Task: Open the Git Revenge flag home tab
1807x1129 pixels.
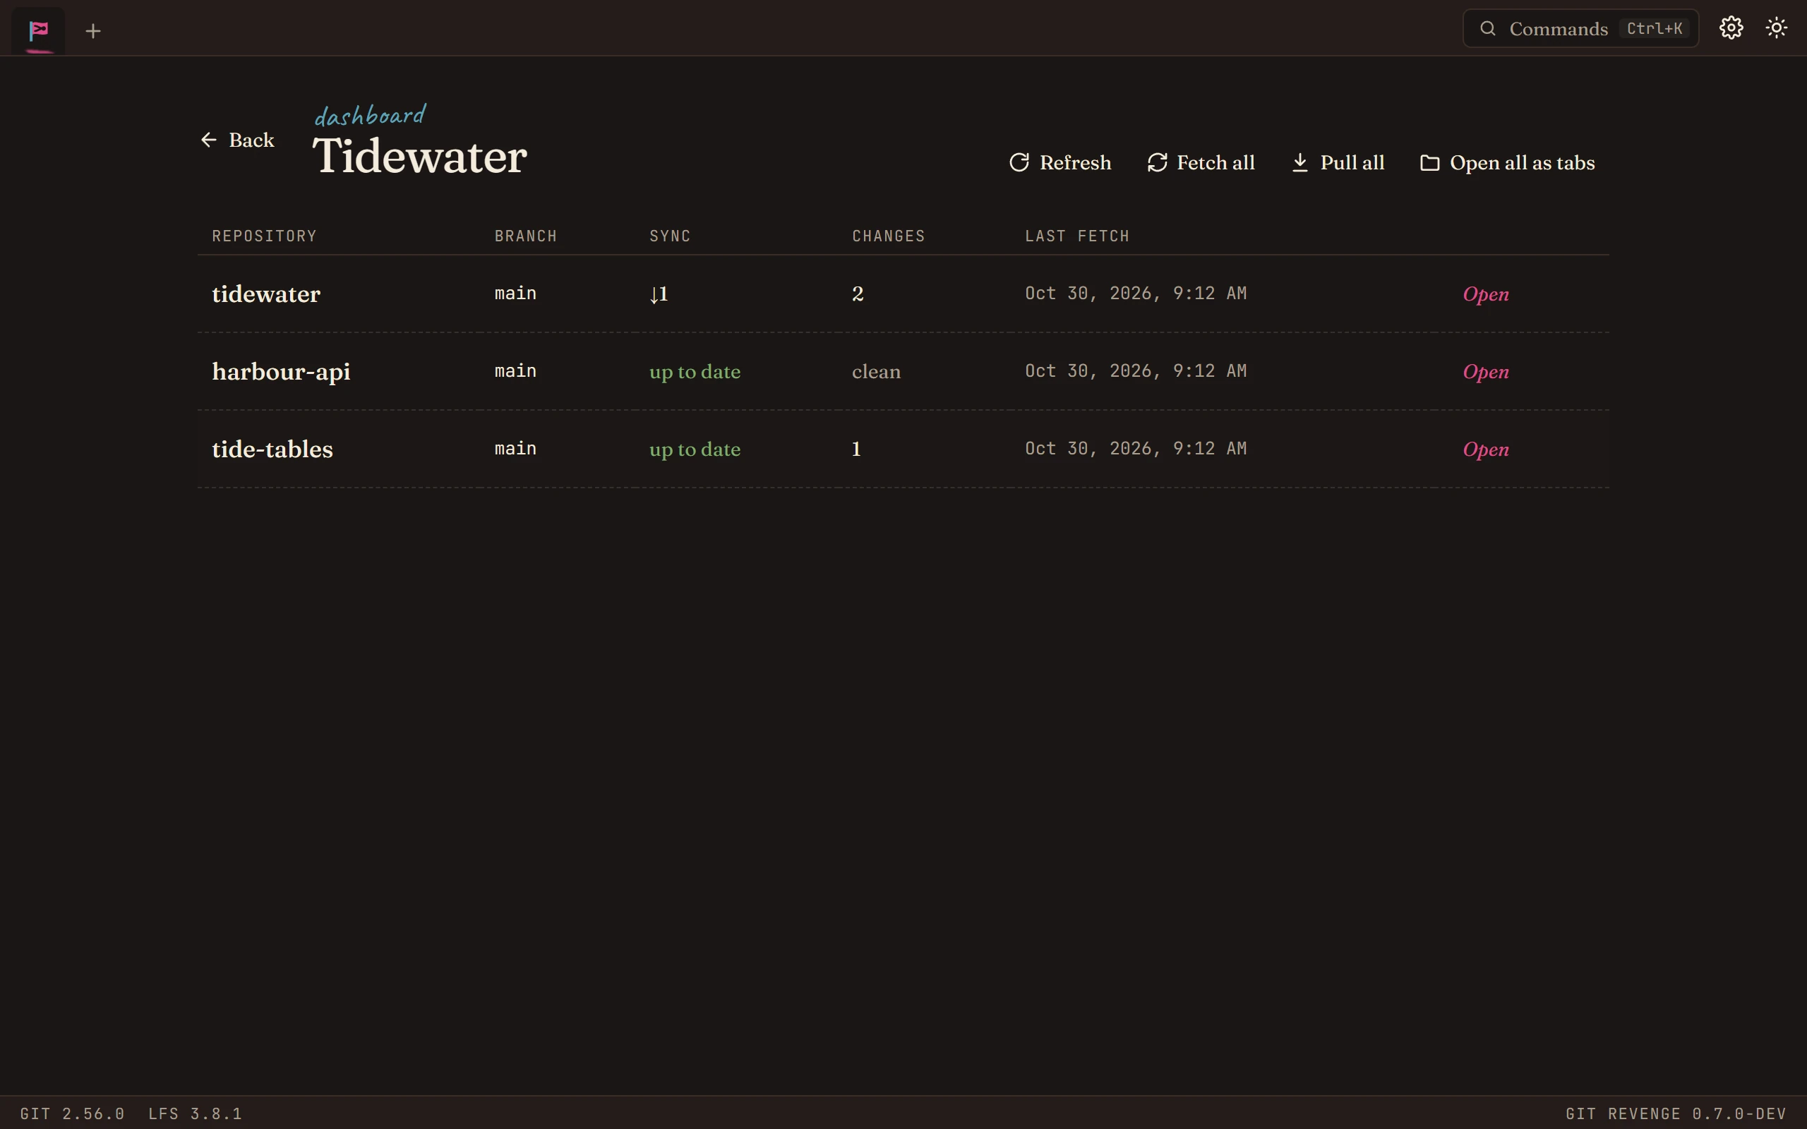Action: (x=38, y=30)
